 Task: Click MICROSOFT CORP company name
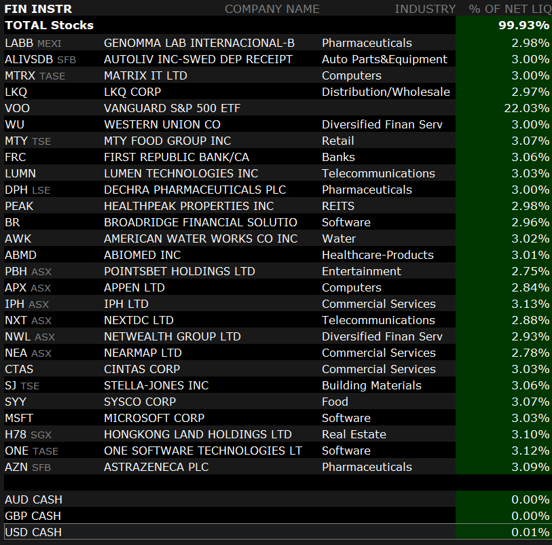pos(154,419)
